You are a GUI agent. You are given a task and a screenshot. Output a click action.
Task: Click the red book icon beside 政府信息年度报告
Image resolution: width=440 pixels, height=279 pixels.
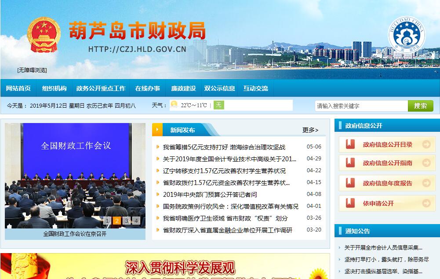click(350, 183)
